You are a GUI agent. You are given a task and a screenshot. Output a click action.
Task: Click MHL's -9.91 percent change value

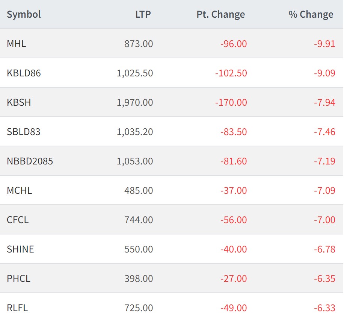(324, 44)
